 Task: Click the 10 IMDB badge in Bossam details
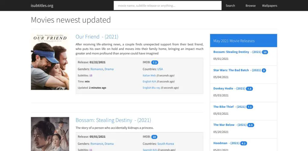click(x=154, y=137)
